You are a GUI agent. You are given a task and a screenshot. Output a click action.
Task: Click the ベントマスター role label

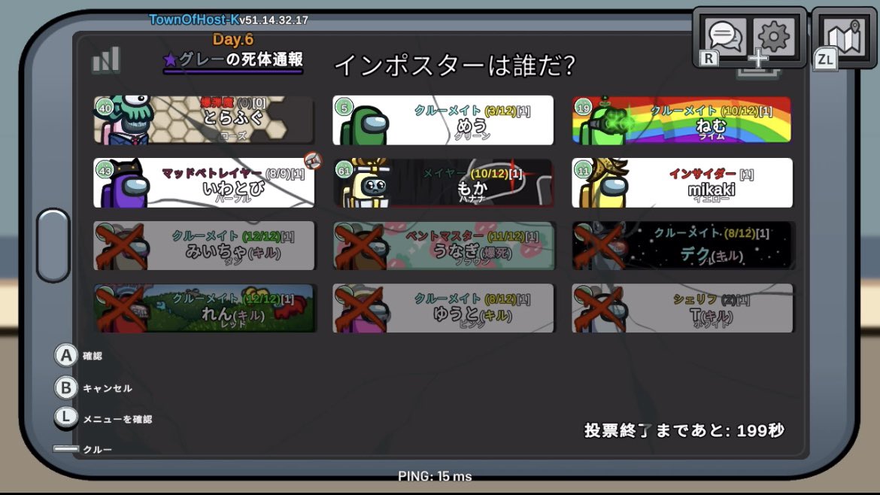[x=445, y=236]
